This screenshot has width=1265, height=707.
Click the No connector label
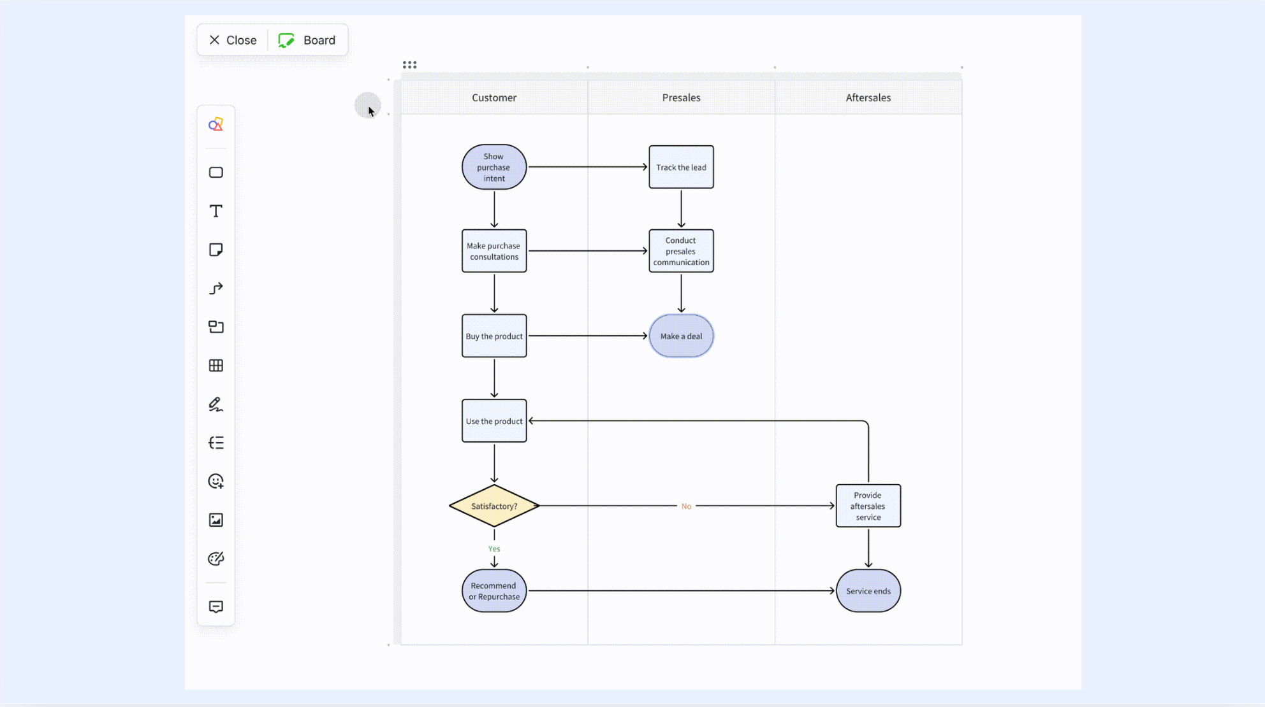686,506
